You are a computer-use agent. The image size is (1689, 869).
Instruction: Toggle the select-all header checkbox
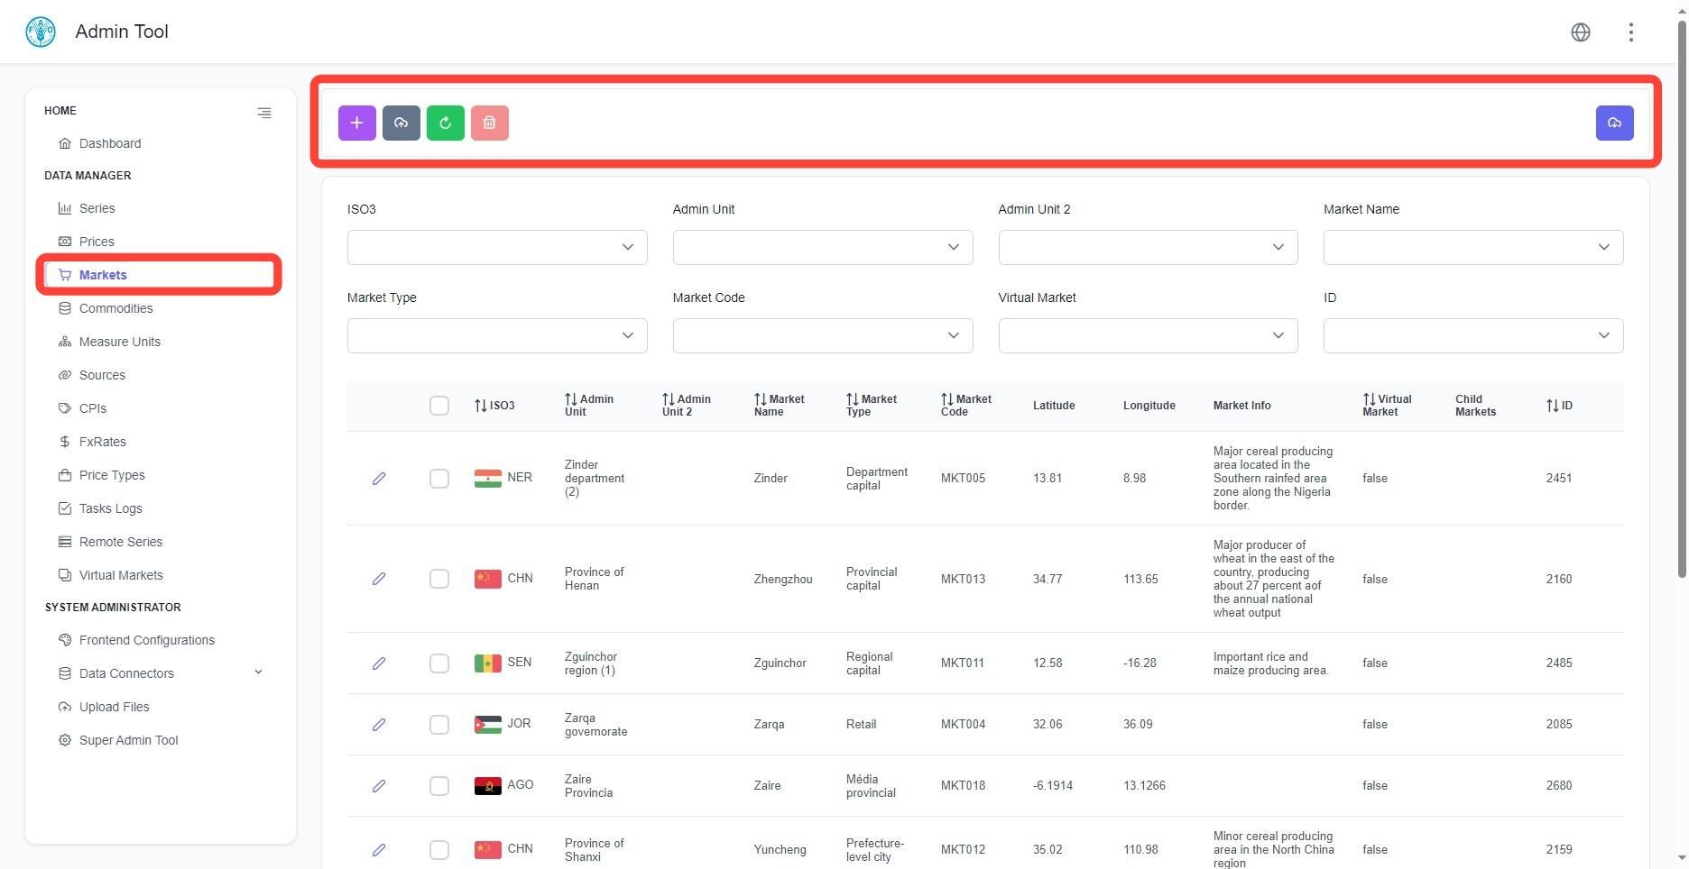[x=439, y=406]
